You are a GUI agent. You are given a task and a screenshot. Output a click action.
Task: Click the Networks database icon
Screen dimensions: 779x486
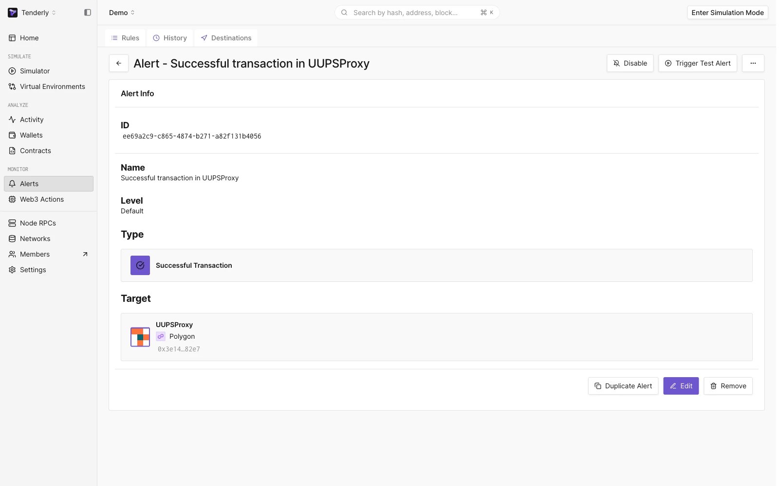(12, 239)
